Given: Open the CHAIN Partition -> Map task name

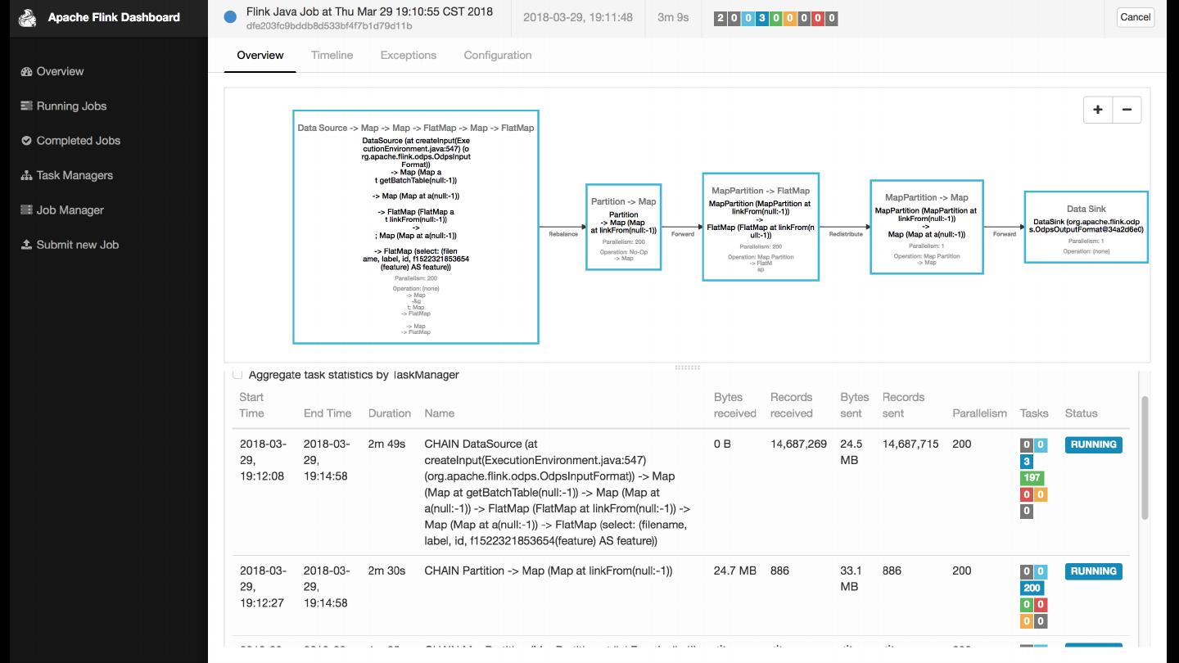Looking at the screenshot, I should pyautogui.click(x=549, y=571).
